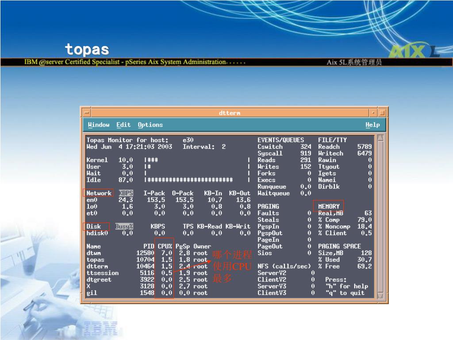Click the Interval: 2 text
This screenshot has height=340, width=453.
(x=204, y=147)
